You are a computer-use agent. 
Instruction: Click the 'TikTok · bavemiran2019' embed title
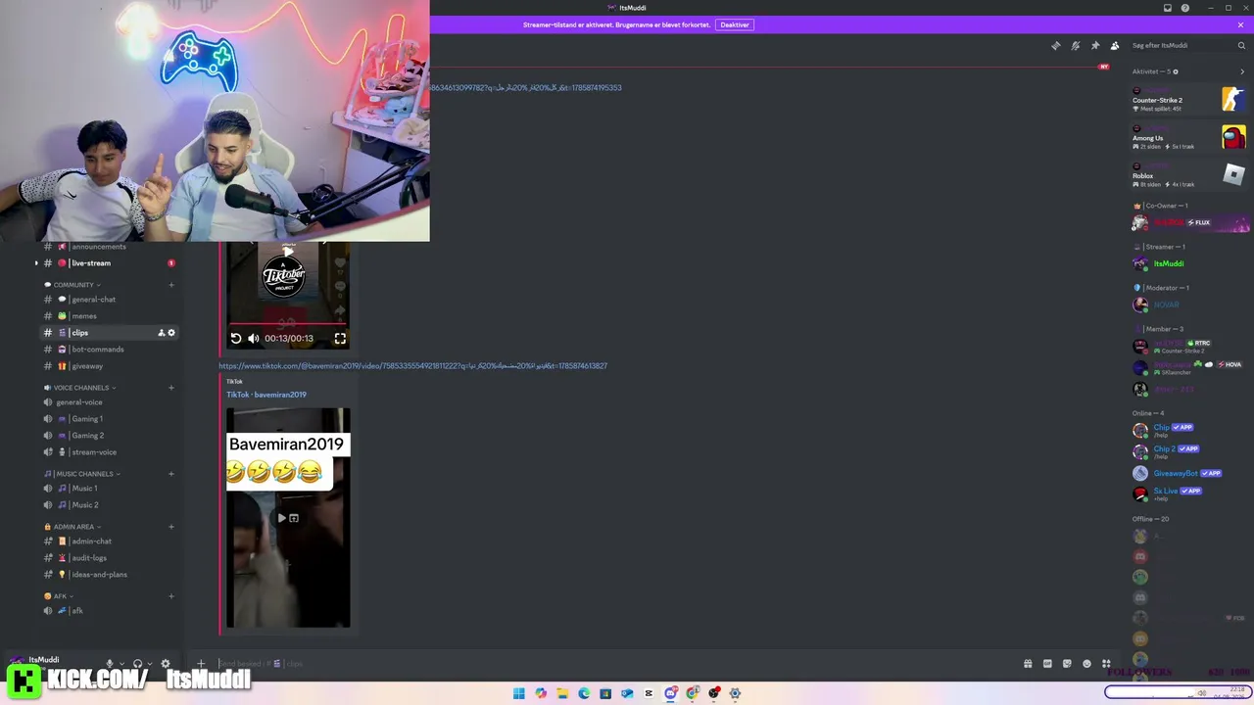coord(266,395)
